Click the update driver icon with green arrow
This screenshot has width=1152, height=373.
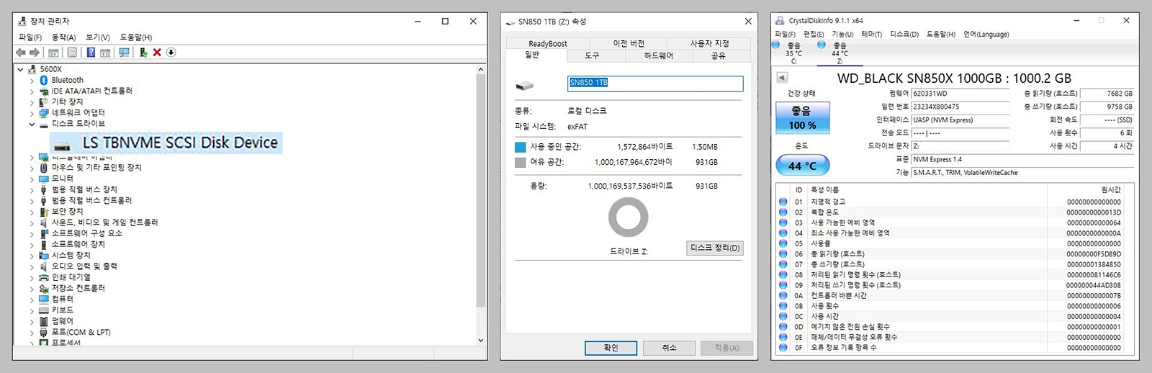[x=143, y=53]
